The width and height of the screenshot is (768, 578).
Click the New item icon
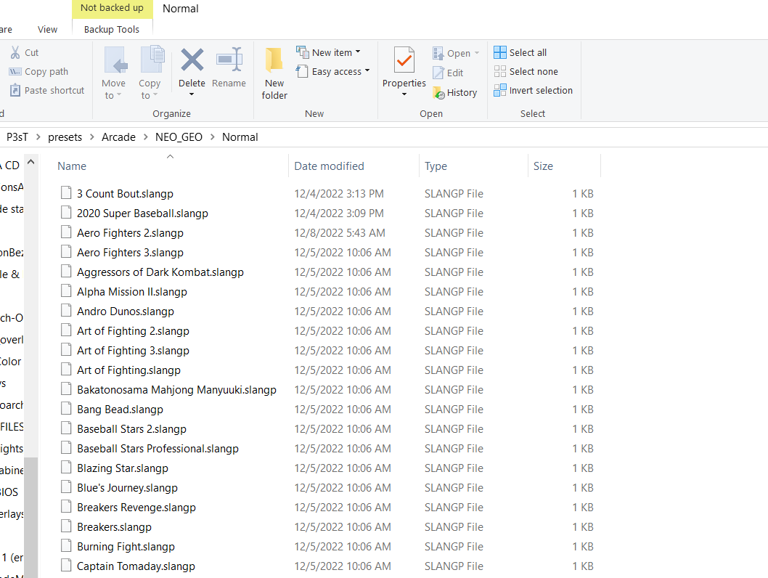(x=302, y=52)
